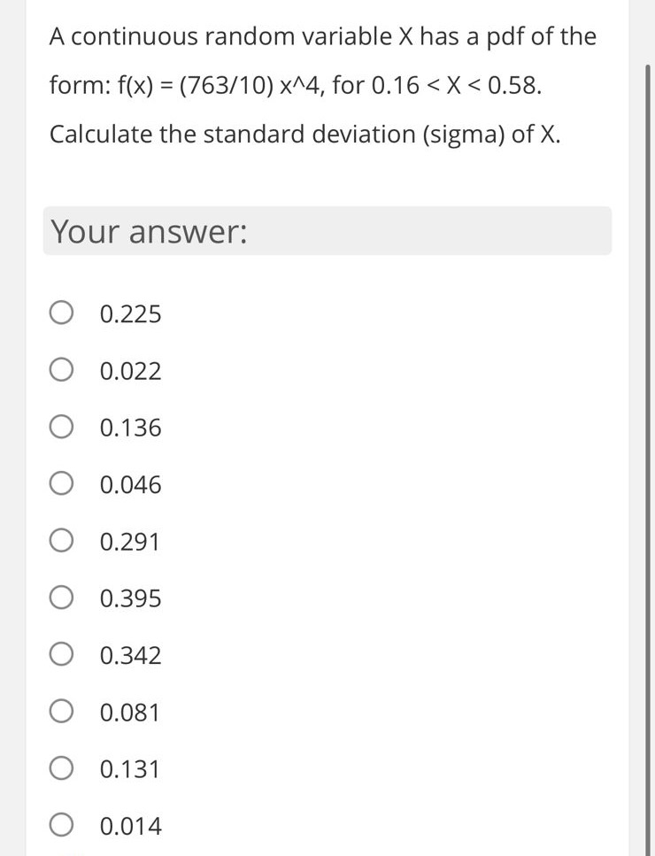Screen dimensions: 655x856
Task: Click the answer label 0.136
Action: [x=131, y=428]
